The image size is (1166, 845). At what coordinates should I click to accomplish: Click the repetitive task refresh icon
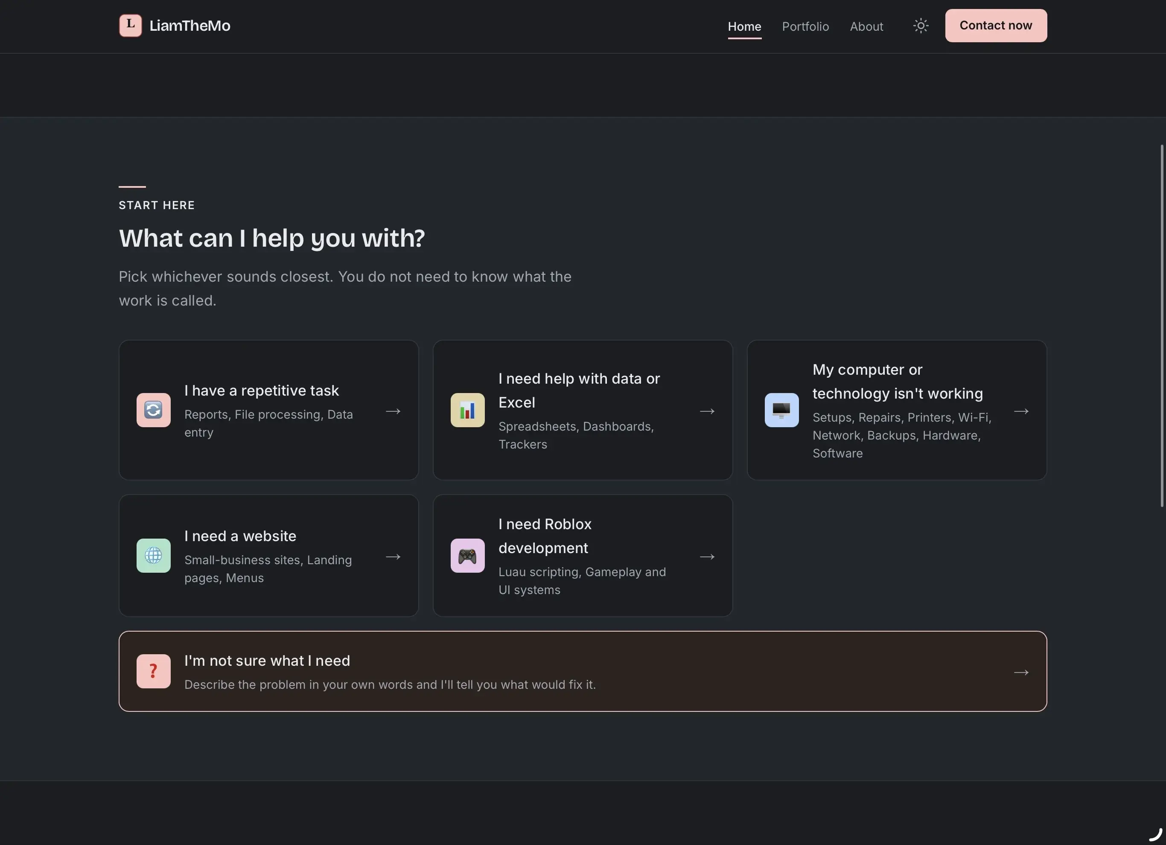click(153, 410)
